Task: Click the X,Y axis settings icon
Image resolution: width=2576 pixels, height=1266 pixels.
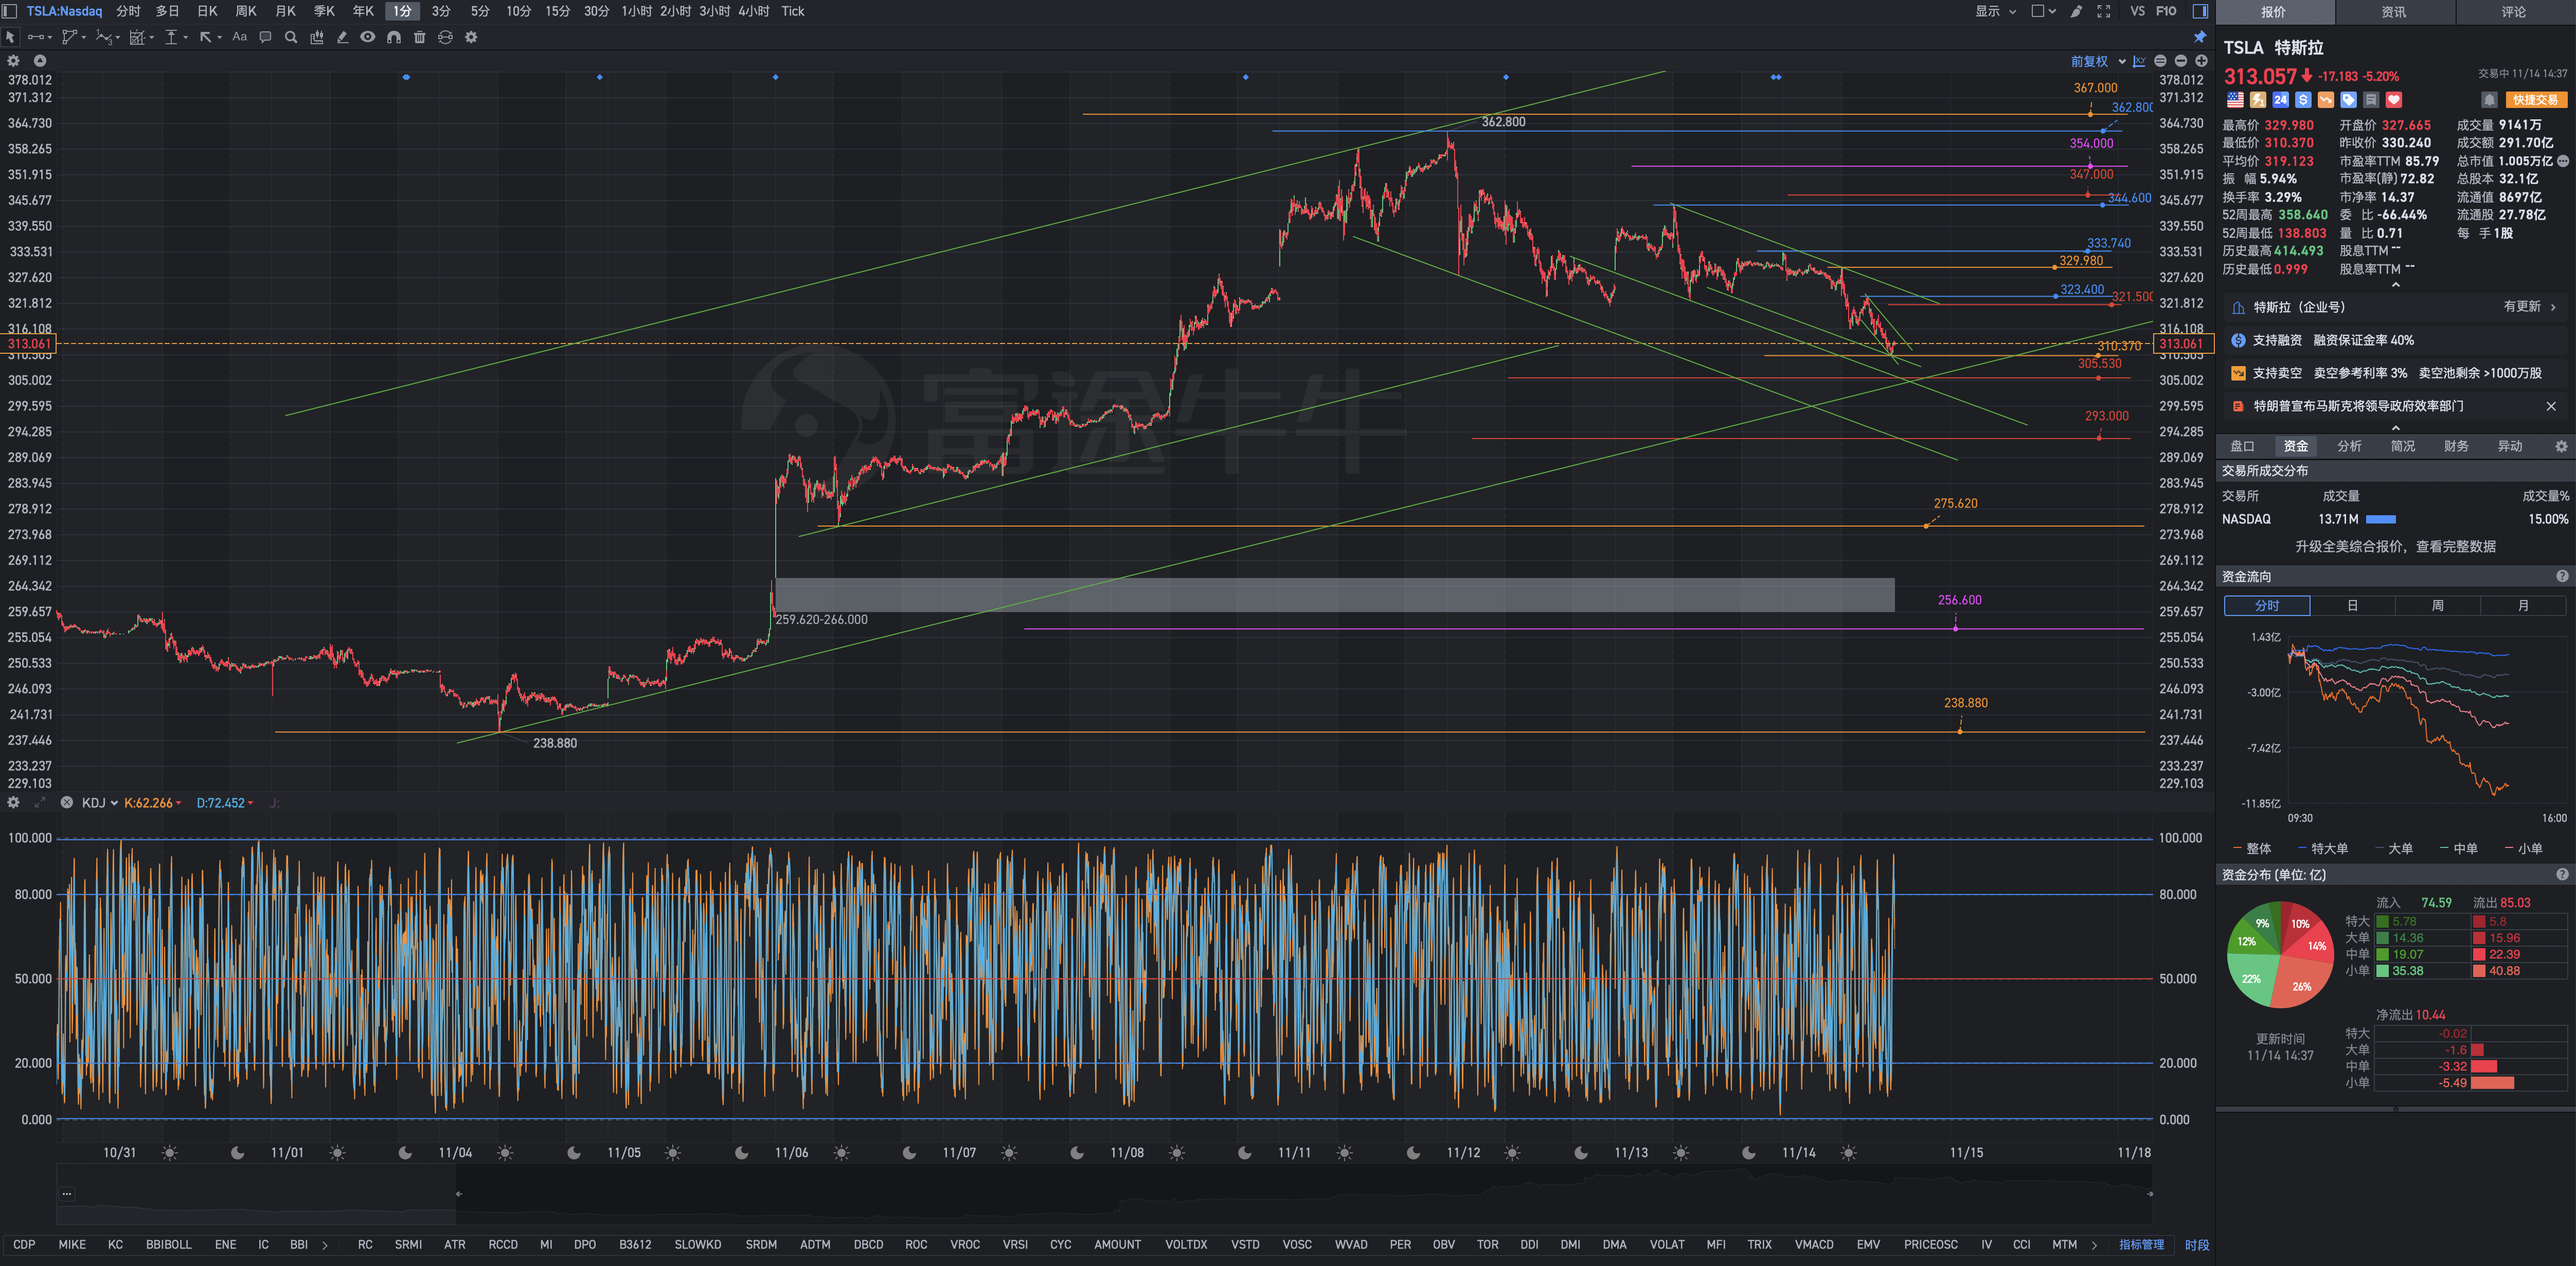Action: click(2139, 61)
